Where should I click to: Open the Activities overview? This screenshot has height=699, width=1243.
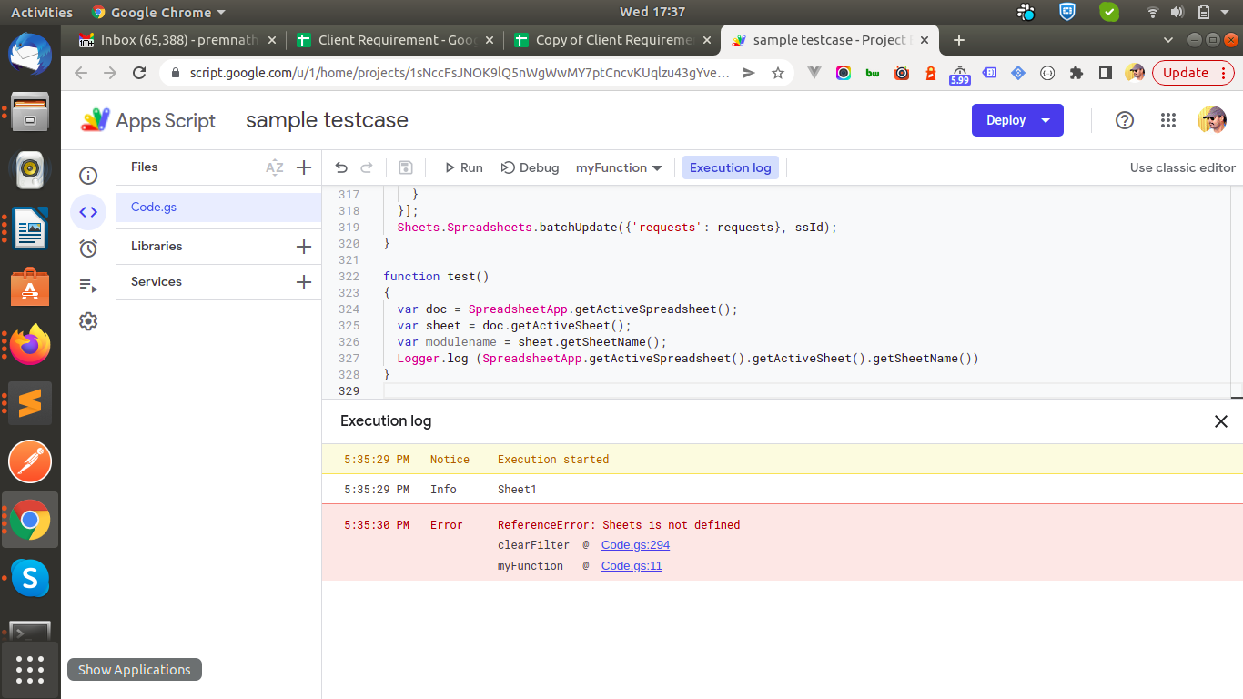(x=42, y=12)
